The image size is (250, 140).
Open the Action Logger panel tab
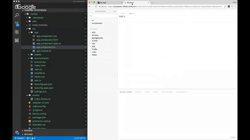(x=126, y=92)
